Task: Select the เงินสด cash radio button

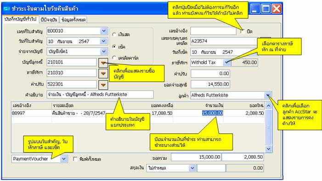Action: [114, 34]
